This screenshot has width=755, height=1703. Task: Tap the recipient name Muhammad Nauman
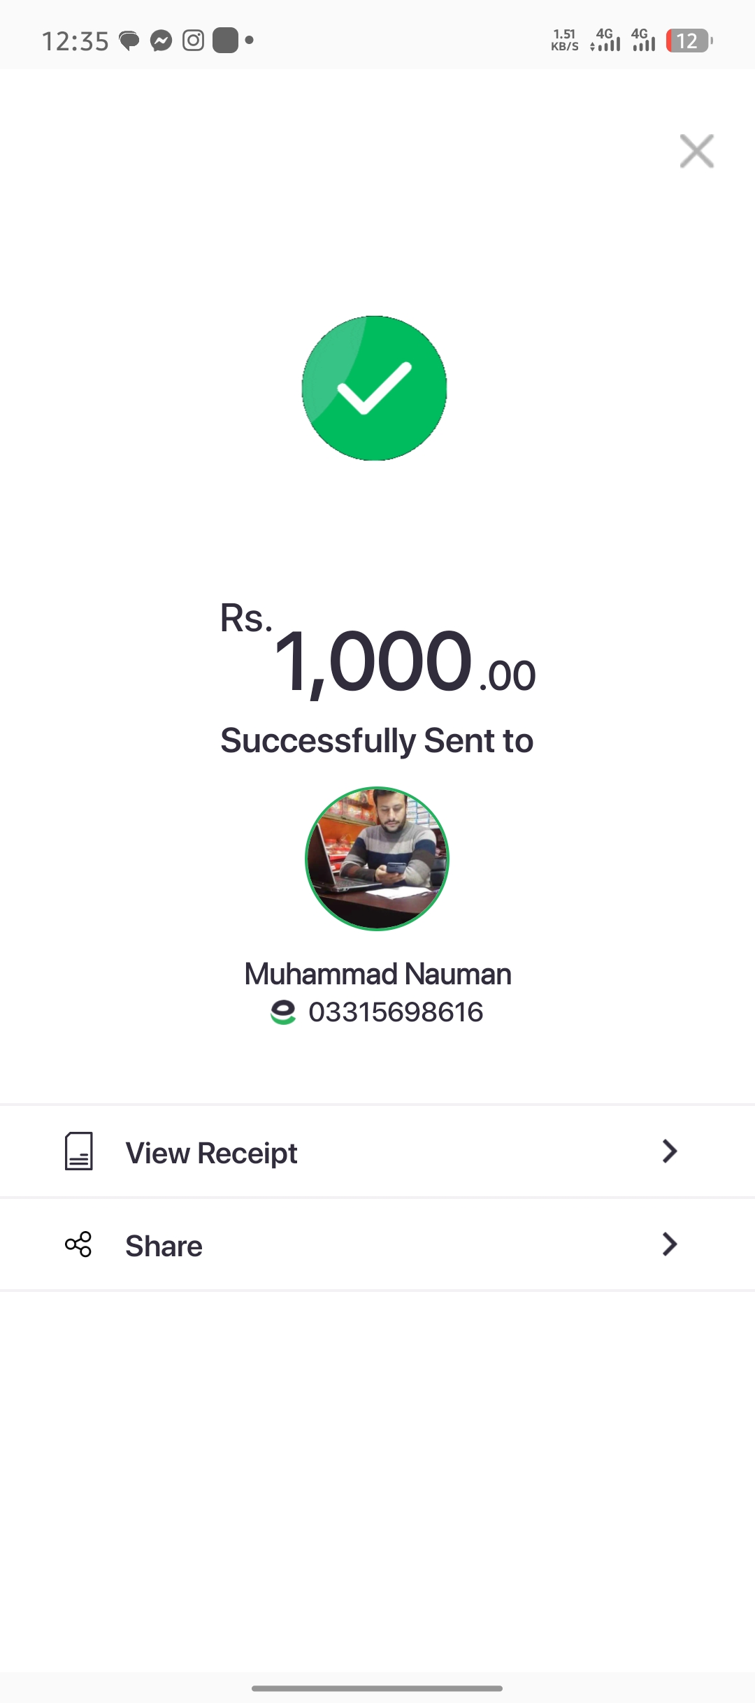[377, 974]
